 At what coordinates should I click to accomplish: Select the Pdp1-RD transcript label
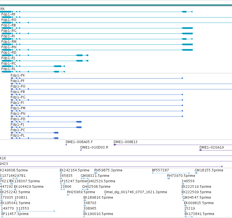pyautogui.click(x=9, y=53)
